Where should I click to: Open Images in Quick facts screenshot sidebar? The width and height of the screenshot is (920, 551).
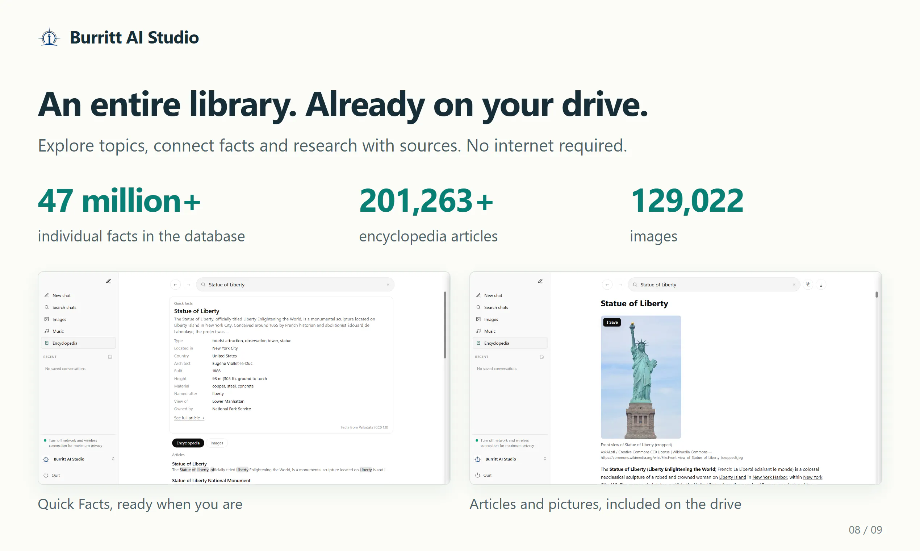tap(78, 319)
